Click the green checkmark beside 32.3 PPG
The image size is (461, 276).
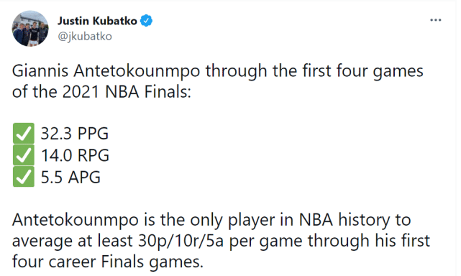coord(24,134)
